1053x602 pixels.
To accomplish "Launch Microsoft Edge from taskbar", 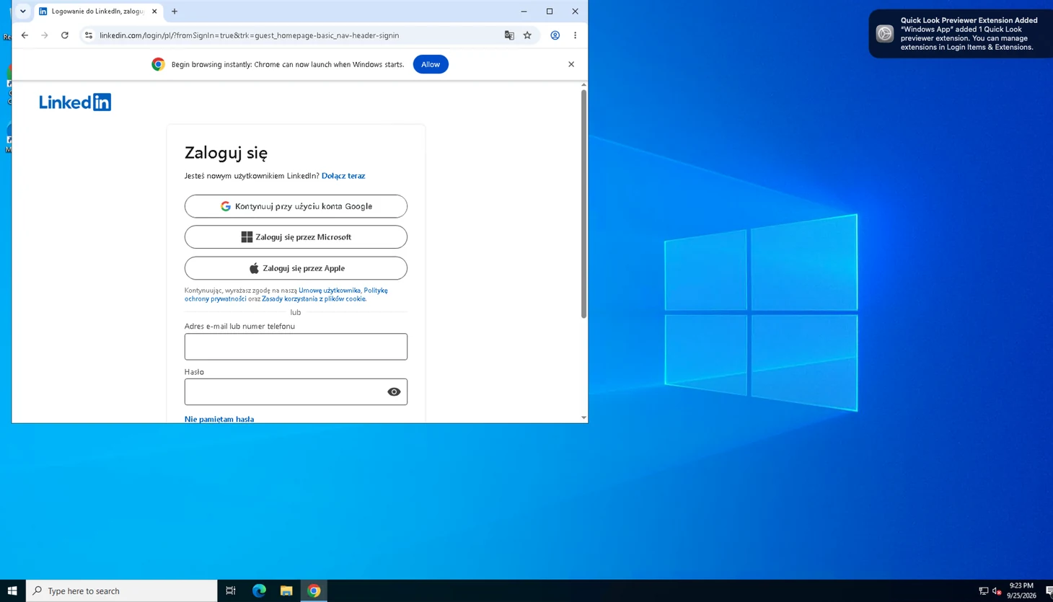I will [x=259, y=591].
